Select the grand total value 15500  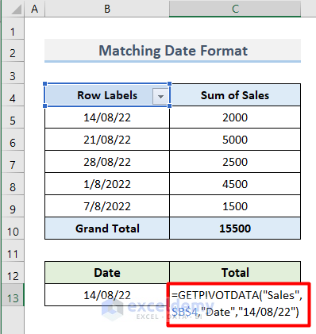click(235, 228)
